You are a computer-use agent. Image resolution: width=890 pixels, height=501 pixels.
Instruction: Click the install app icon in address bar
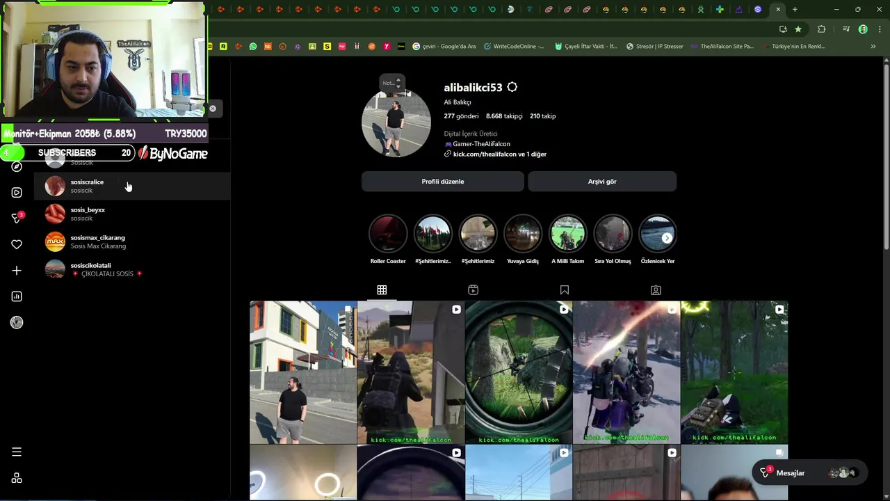tap(783, 29)
